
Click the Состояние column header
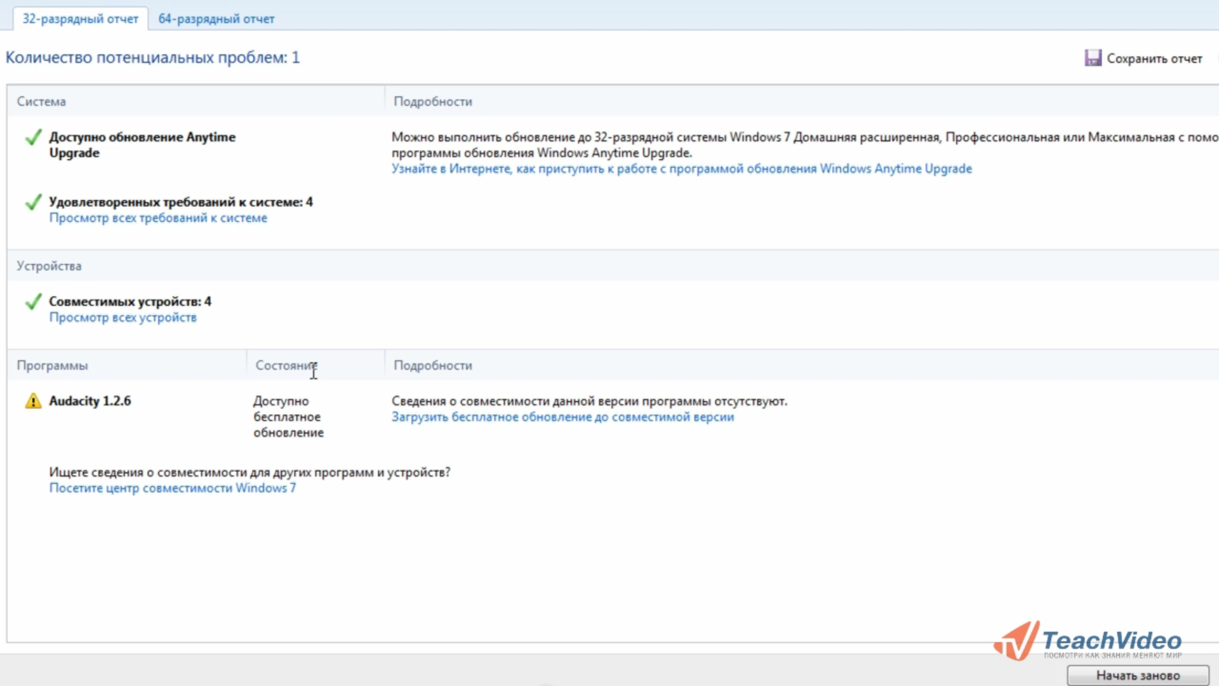[285, 365]
